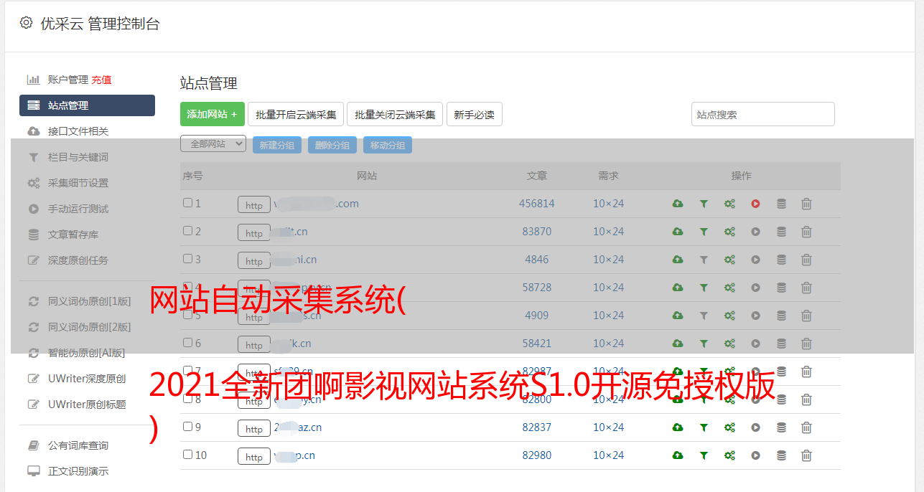Tick the checkbox for site row 2
This screenshot has width=924, height=492.
[x=187, y=231]
